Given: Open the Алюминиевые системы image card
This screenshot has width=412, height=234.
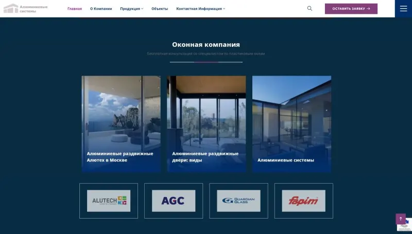Looking at the screenshot, I should tap(291, 124).
